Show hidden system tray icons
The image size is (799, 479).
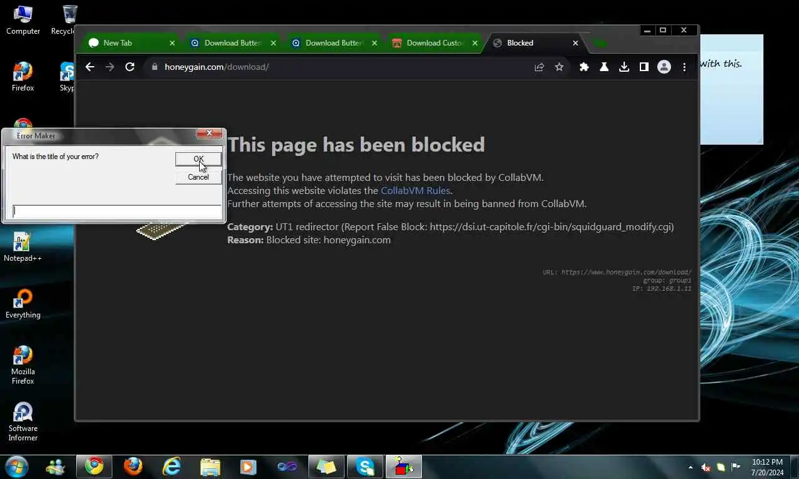click(x=690, y=467)
